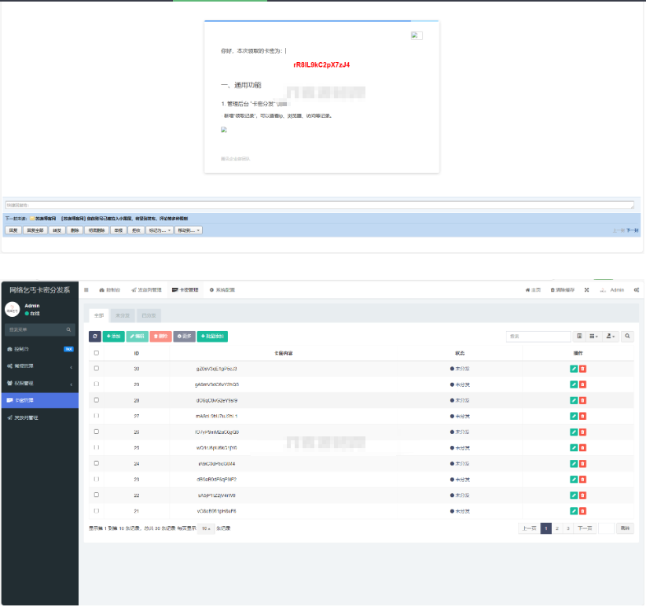646x607 pixels.
Task: Open the columns dropdown in table toolbar
Action: (x=596, y=337)
